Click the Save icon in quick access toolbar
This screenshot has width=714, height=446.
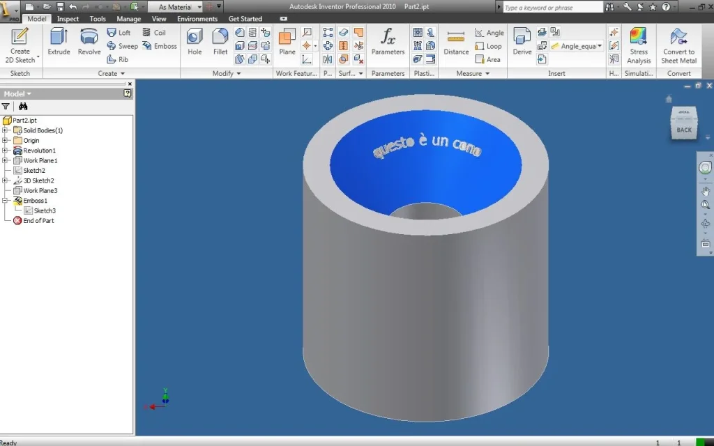point(60,7)
